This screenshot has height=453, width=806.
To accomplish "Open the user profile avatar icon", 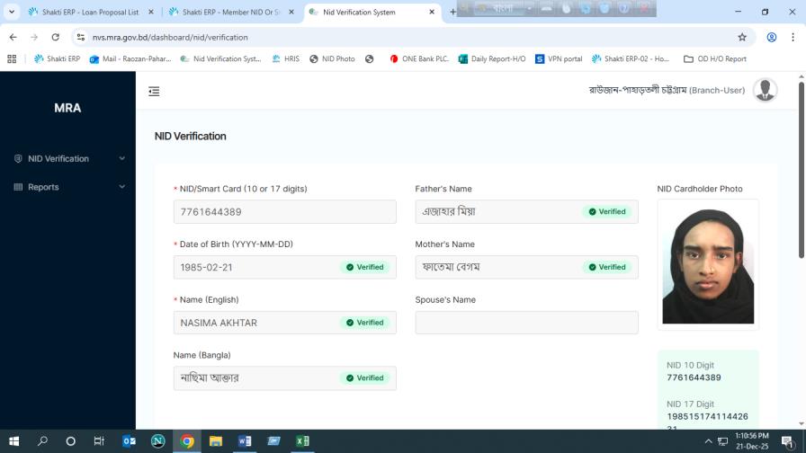I will point(765,90).
